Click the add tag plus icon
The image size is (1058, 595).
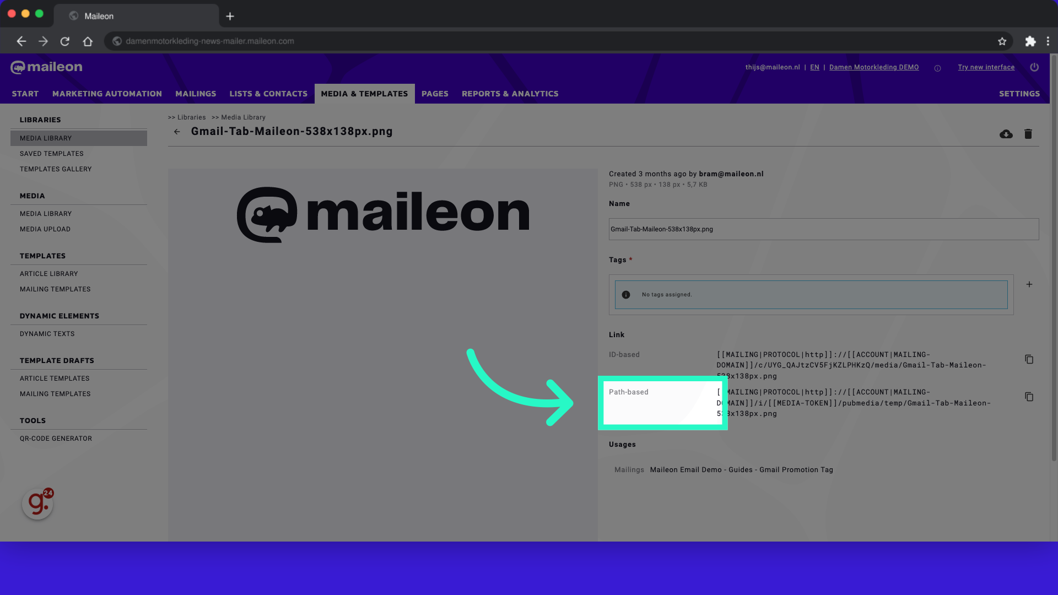(x=1029, y=284)
